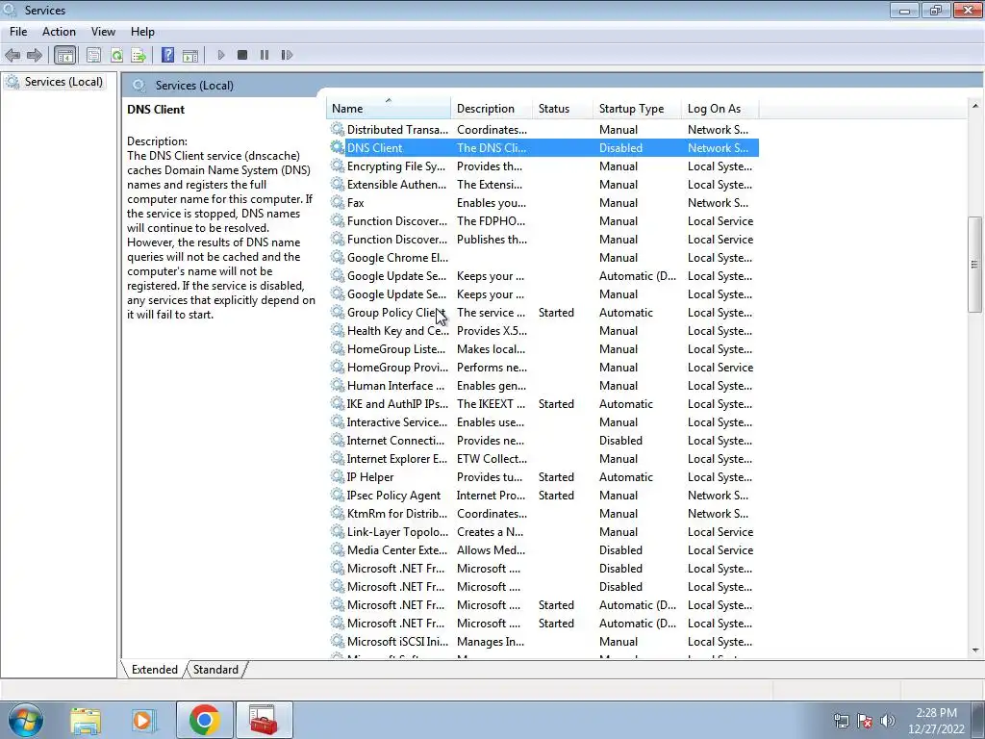
Task: Select the Encrypting File Sy... service
Action: pyautogui.click(x=543, y=166)
